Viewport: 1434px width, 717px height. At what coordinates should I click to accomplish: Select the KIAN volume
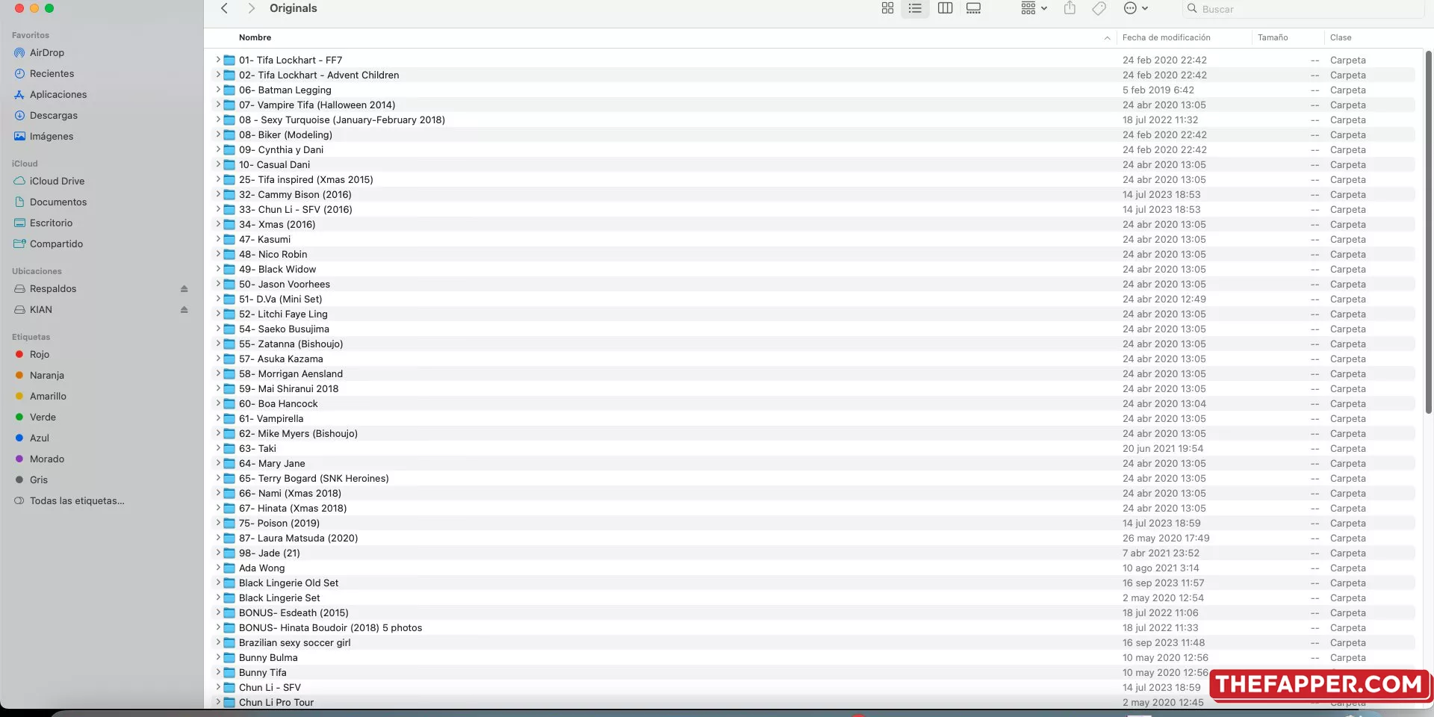tap(41, 310)
